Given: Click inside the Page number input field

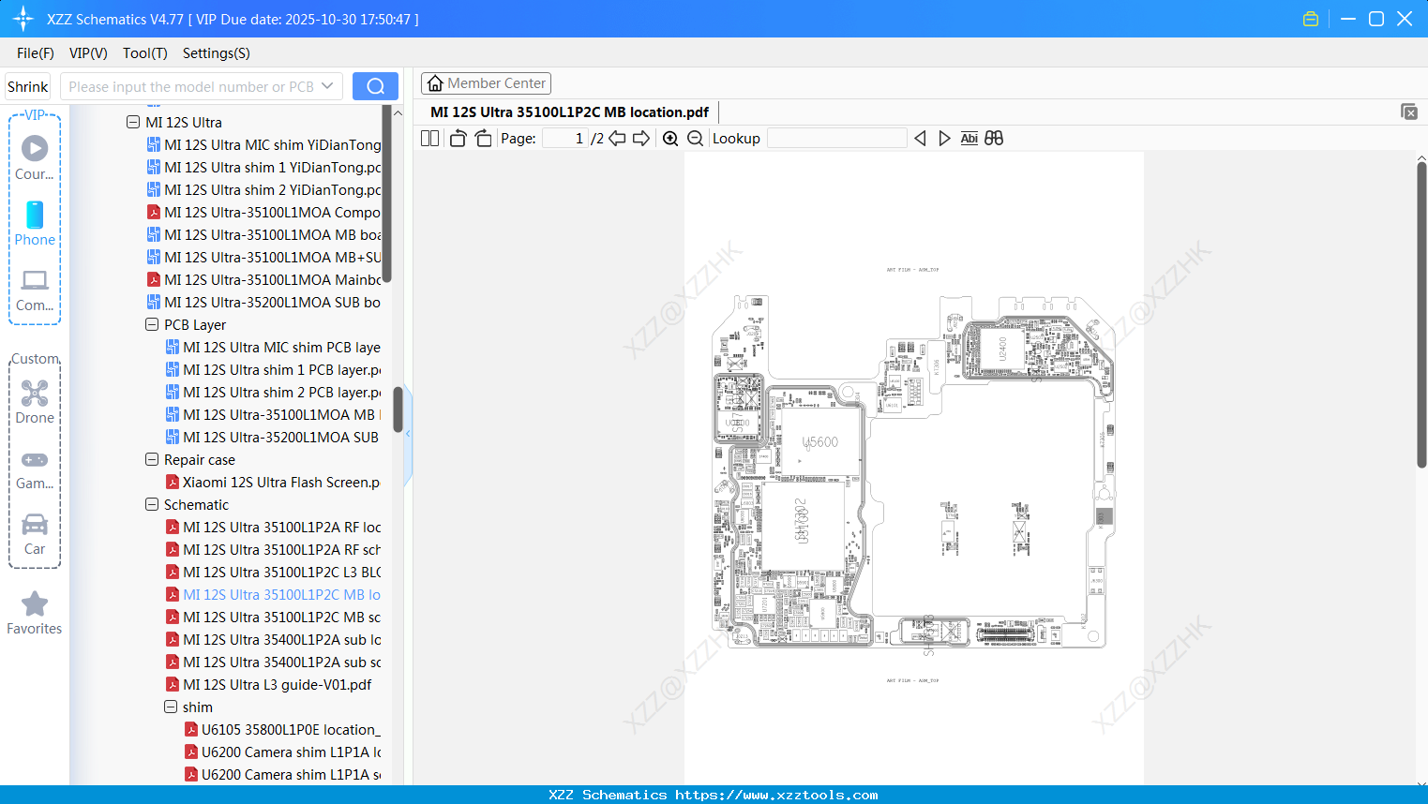Looking at the screenshot, I should tap(563, 138).
